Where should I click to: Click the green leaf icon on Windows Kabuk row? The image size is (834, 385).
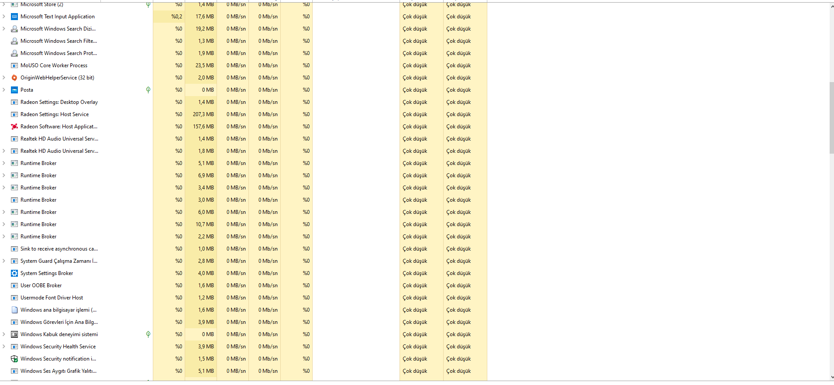148,334
